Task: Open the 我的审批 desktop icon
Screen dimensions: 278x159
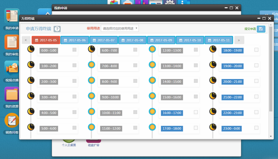Action: (12, 42)
